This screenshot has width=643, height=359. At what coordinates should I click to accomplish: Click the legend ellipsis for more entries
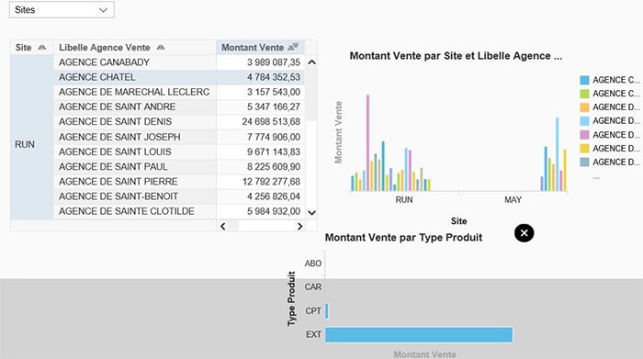[596, 177]
